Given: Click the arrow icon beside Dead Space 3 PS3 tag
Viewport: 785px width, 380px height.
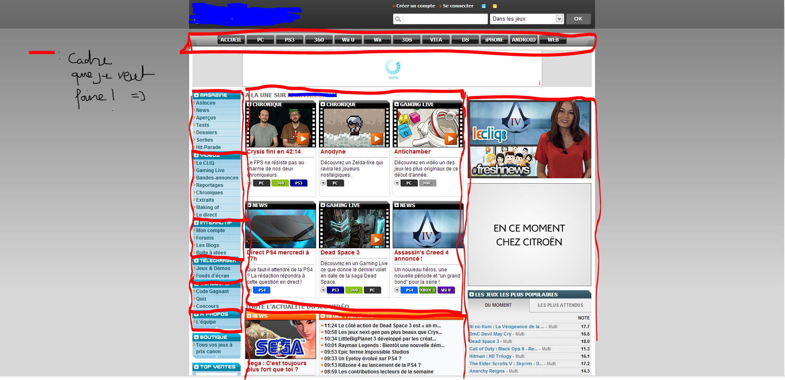Looking at the screenshot, I should pos(323,290).
